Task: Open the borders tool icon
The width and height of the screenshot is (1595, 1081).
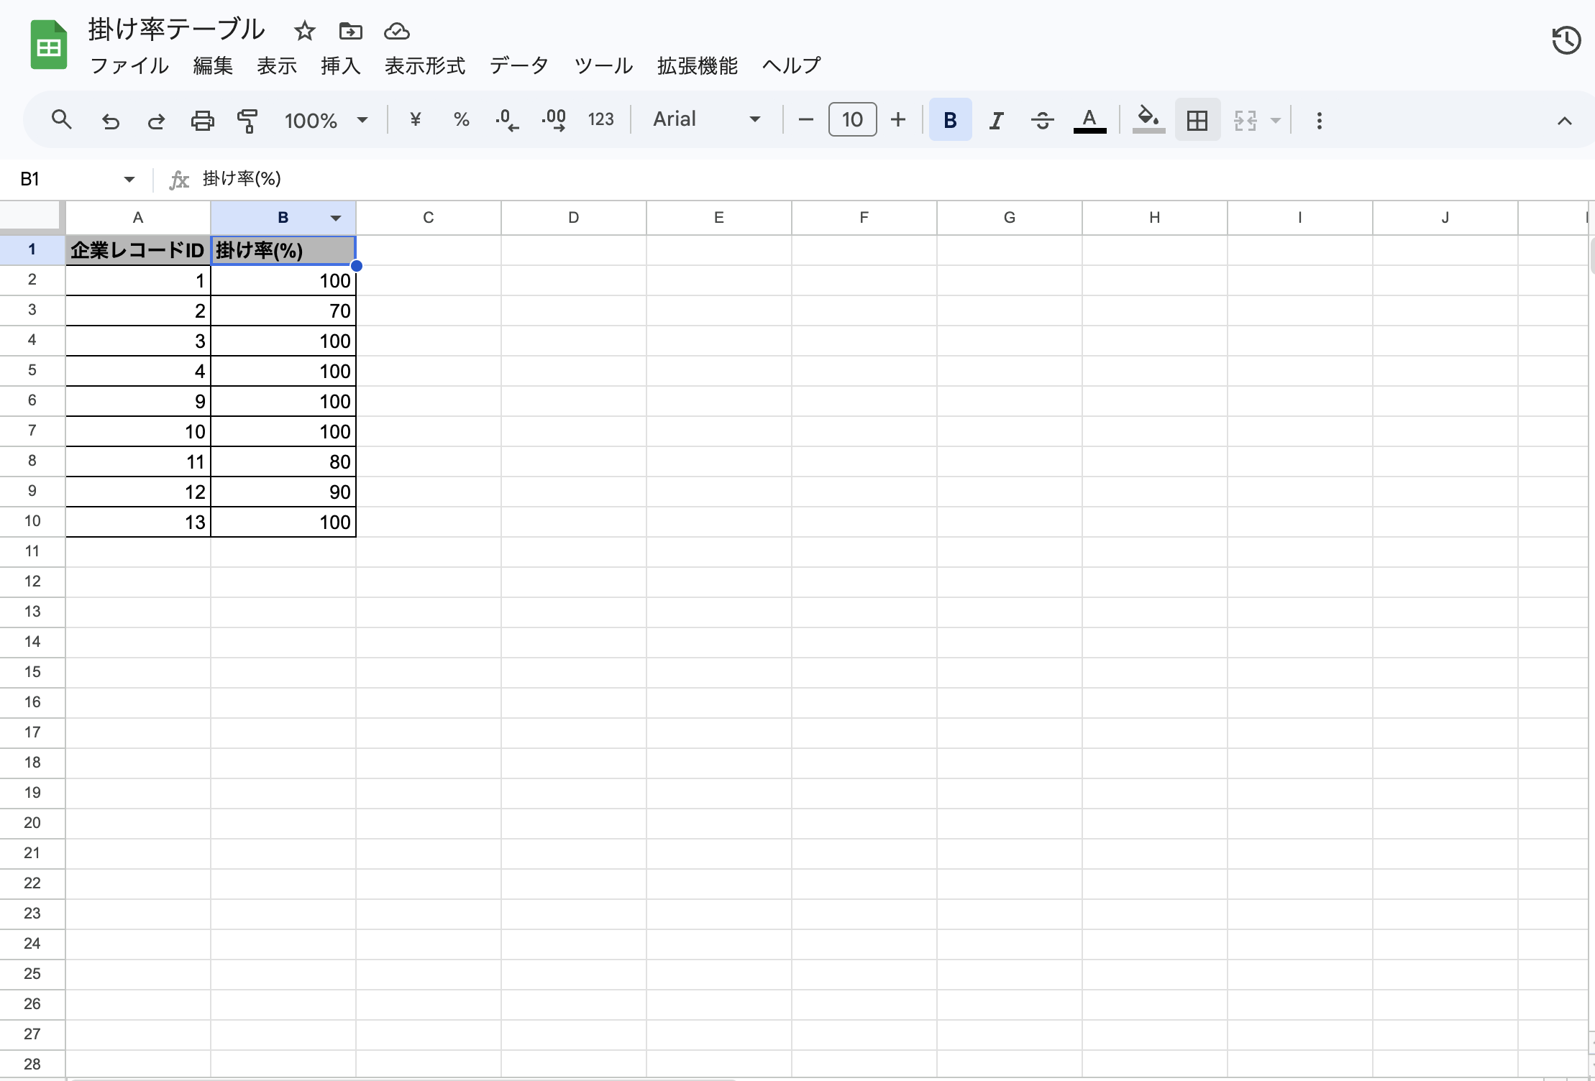Action: click(x=1197, y=120)
